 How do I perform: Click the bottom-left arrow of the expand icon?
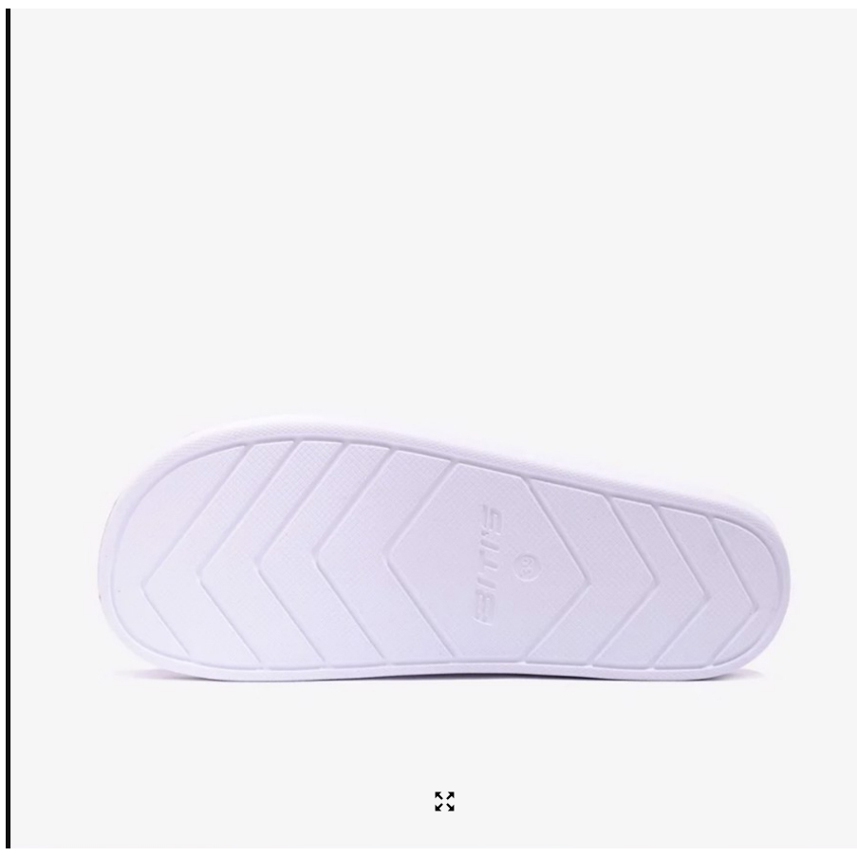(439, 807)
